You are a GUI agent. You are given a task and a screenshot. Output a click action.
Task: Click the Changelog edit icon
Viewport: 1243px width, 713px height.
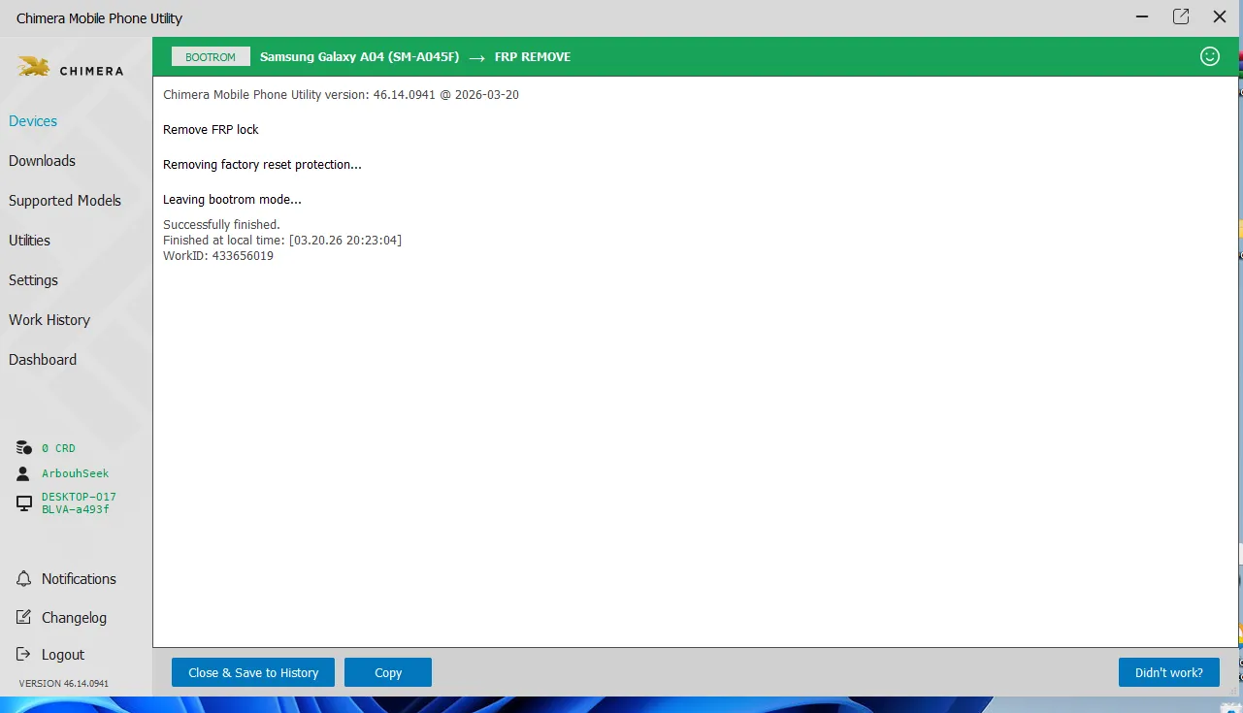(24, 618)
